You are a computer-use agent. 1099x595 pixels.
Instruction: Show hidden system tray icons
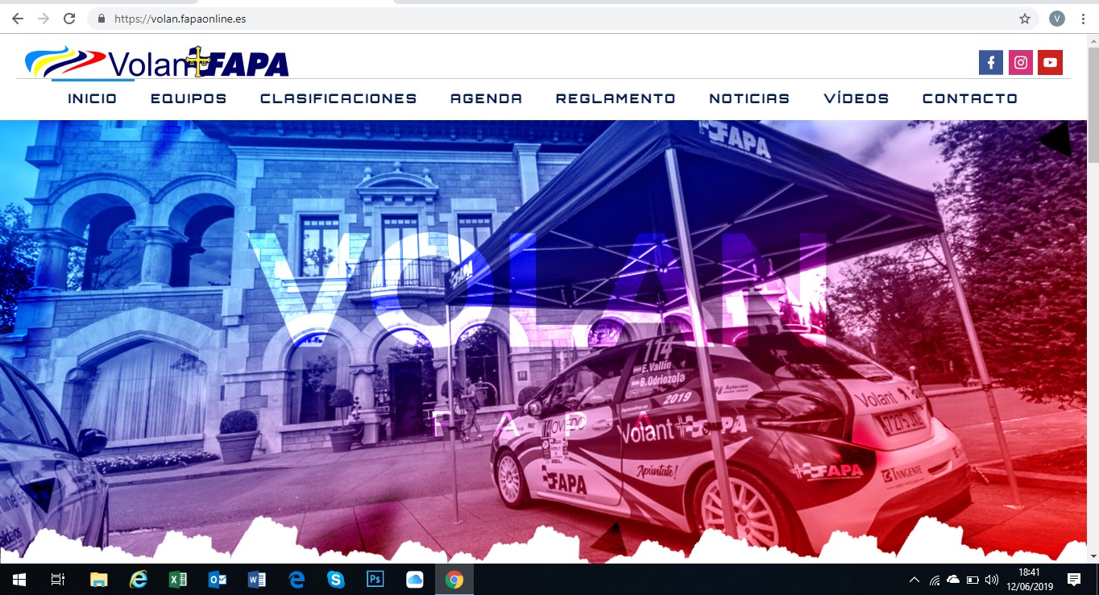(x=914, y=580)
